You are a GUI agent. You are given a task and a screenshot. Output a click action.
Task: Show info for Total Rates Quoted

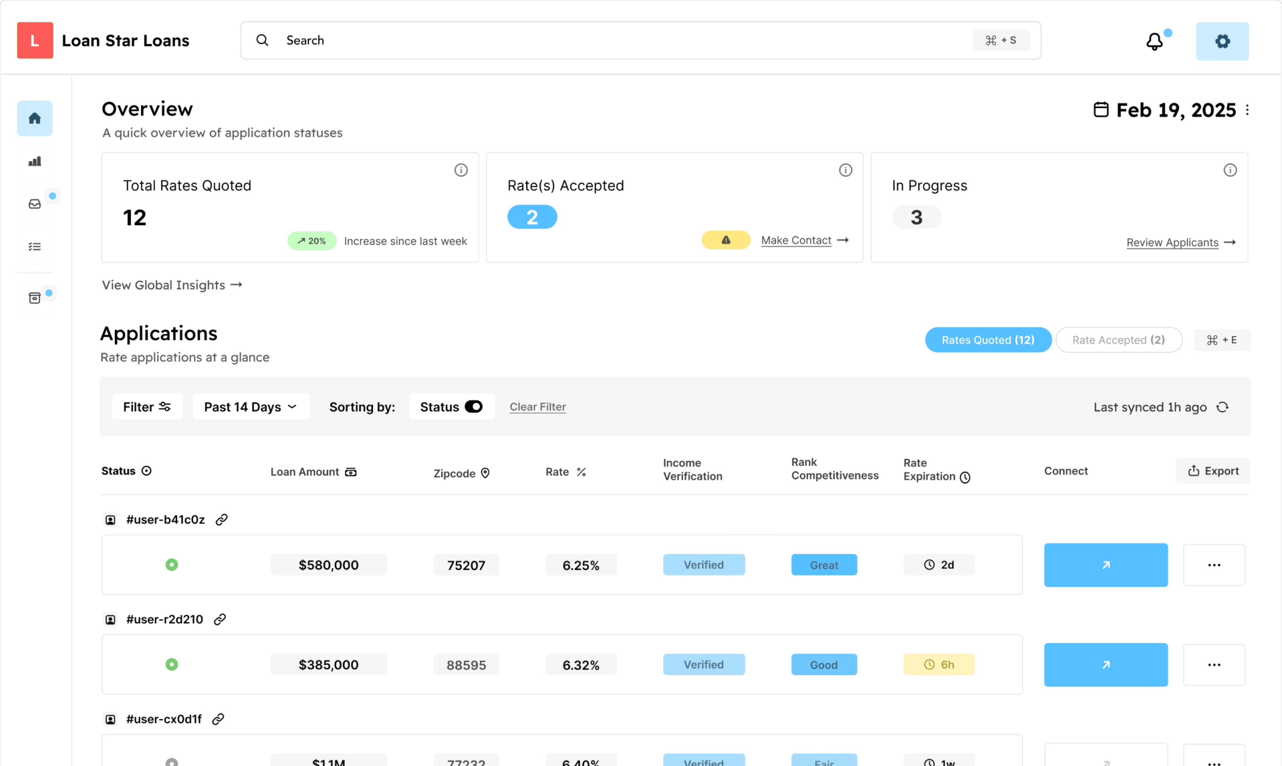tap(461, 170)
